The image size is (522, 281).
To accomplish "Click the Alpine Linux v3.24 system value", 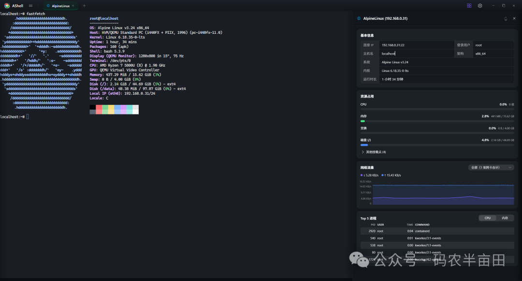I will [x=395, y=62].
